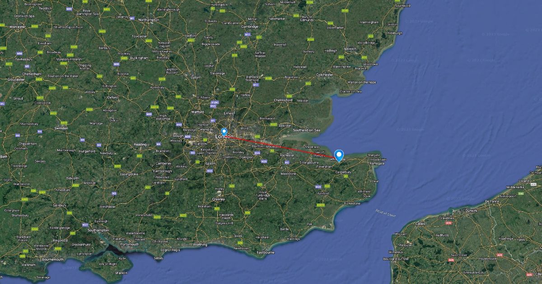Click the Strait of Dover sea label
542x284 pixels.
[385, 213]
